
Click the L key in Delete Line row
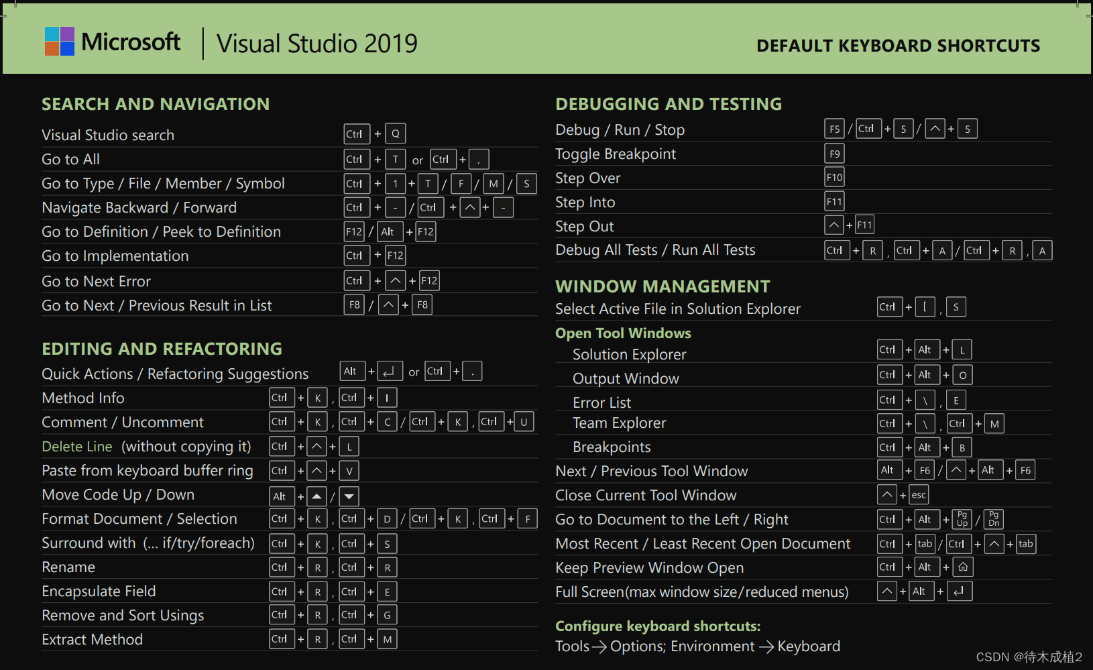click(349, 447)
